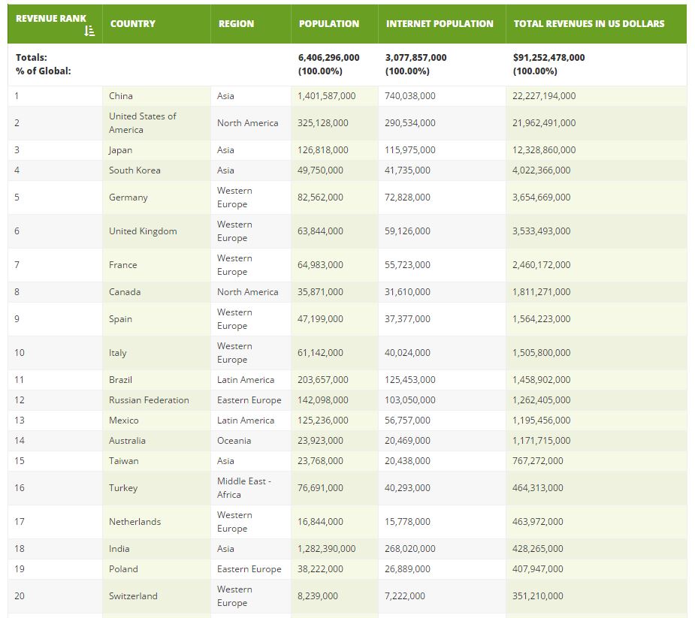
Task: Select Brazil's internet population 125,453,000
Action: tap(410, 380)
